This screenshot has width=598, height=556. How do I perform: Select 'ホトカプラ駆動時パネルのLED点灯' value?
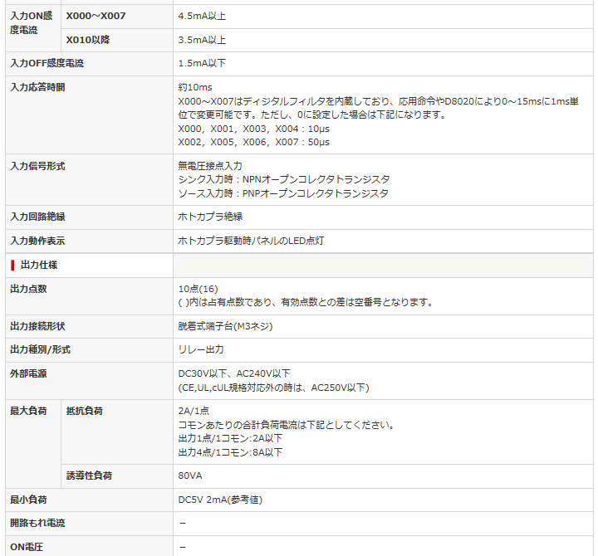[x=251, y=241]
